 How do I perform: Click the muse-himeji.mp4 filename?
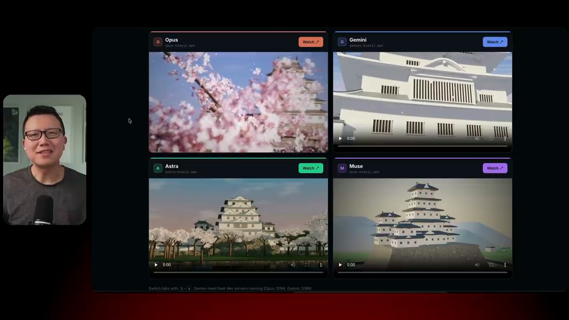pos(364,172)
